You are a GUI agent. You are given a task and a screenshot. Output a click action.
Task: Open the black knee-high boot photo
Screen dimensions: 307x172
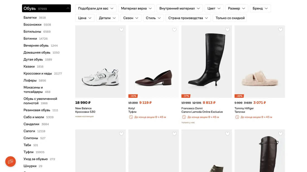[x=207, y=61]
